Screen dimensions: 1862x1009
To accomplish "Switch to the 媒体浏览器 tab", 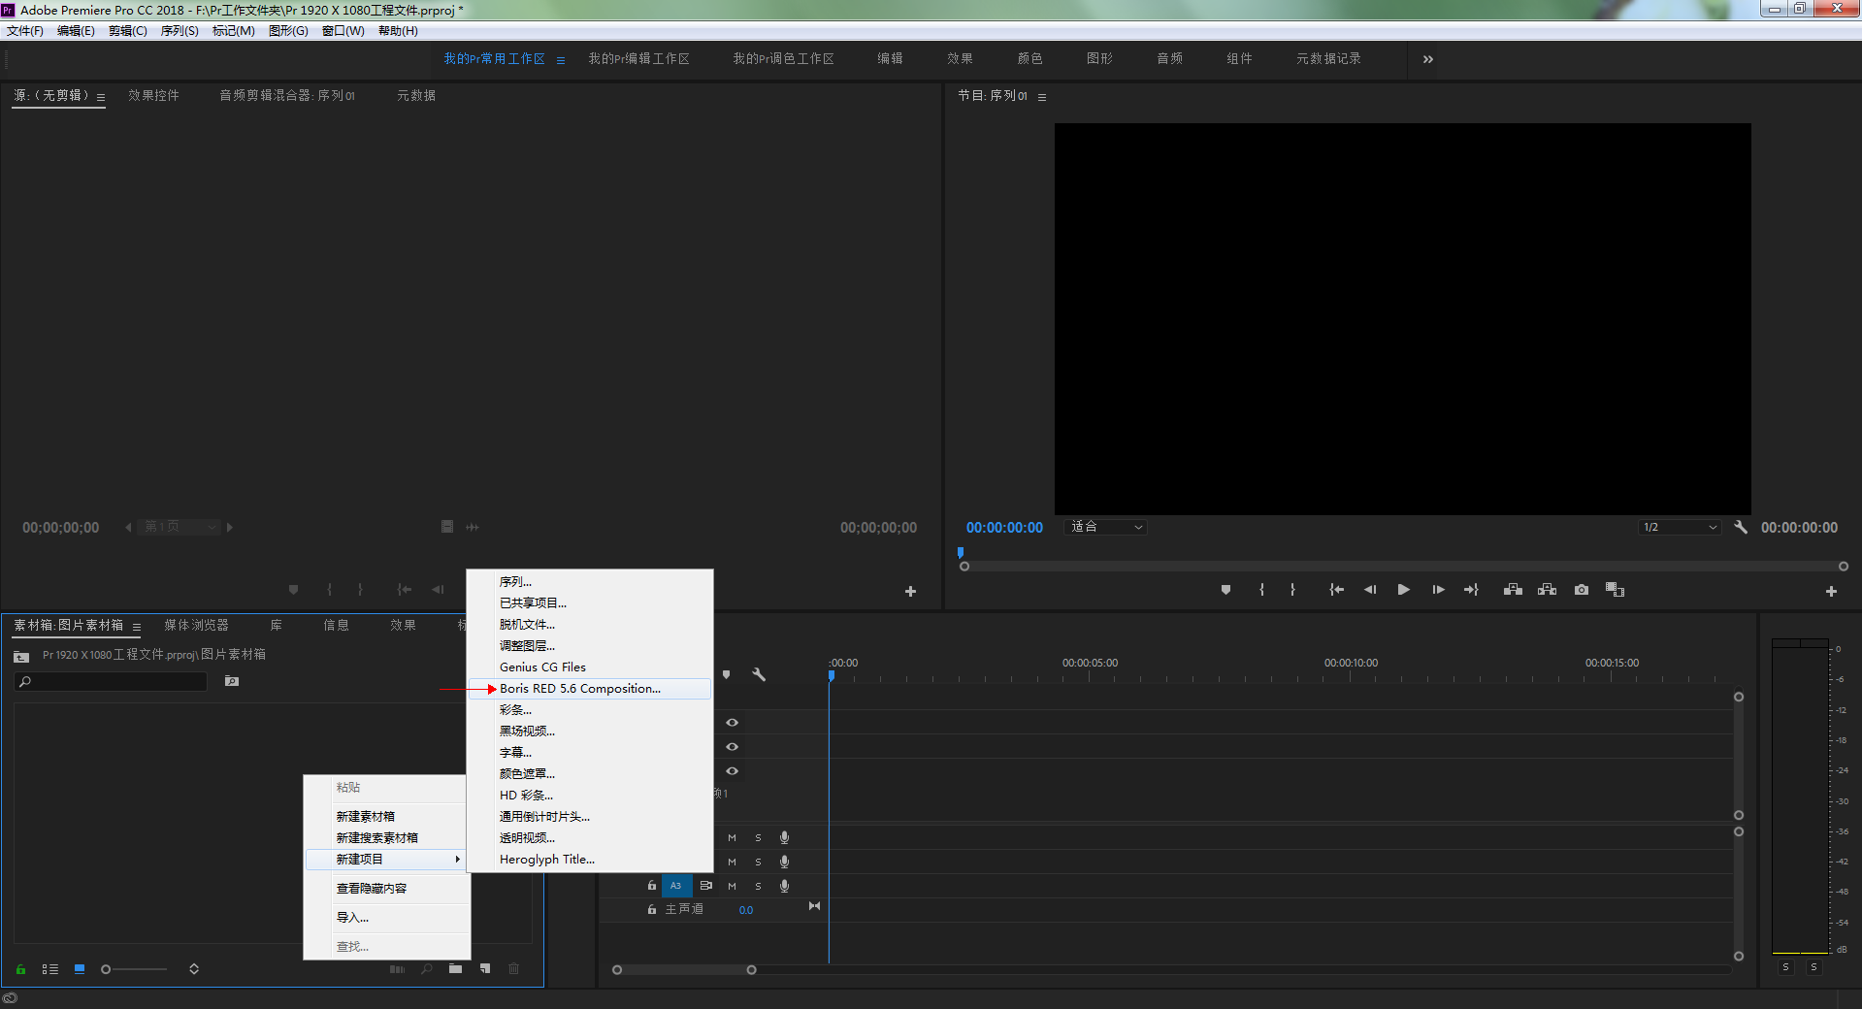I will 196,625.
